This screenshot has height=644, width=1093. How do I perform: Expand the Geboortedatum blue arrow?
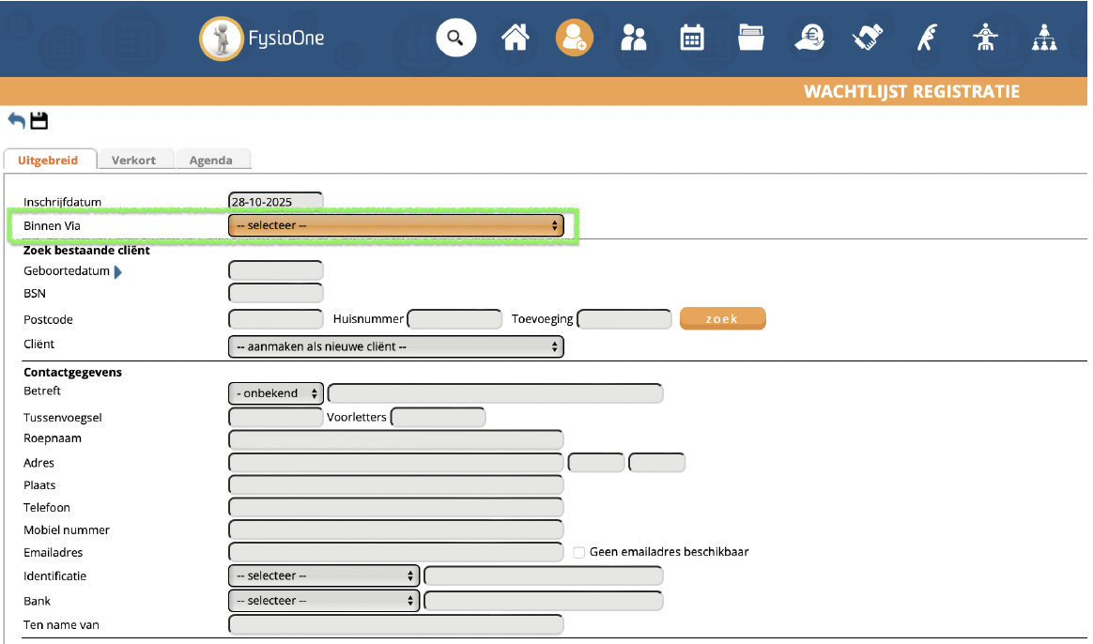pyautogui.click(x=118, y=272)
